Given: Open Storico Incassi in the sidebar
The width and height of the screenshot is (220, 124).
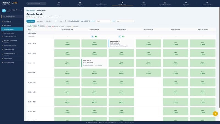Looking at the screenshot, I should 12,50.
